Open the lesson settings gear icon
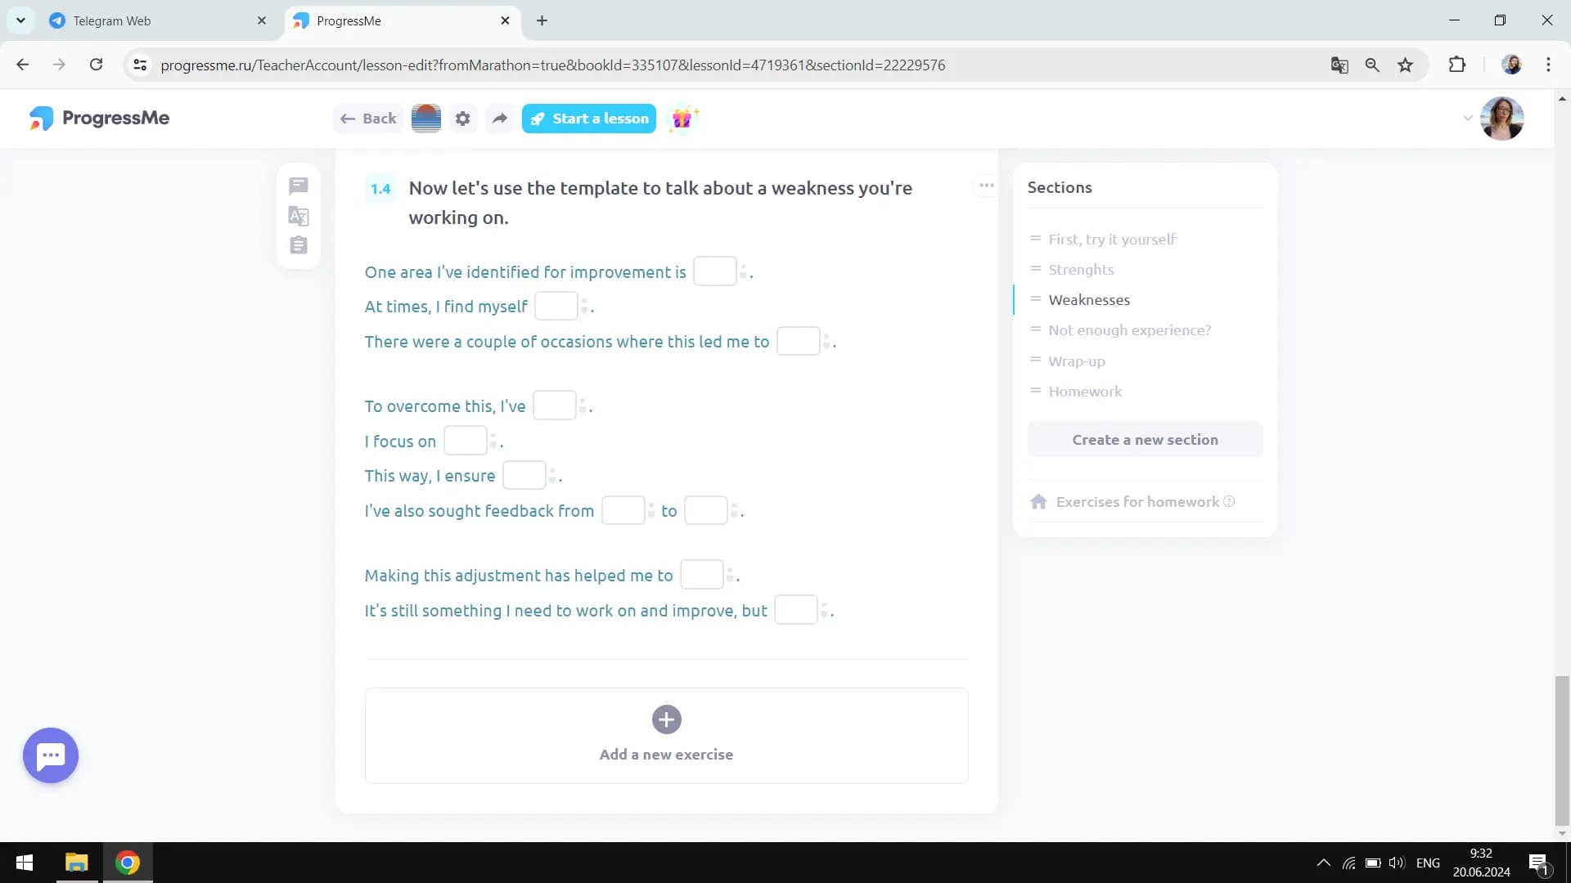Screen dimensions: 1571x883 462,119
